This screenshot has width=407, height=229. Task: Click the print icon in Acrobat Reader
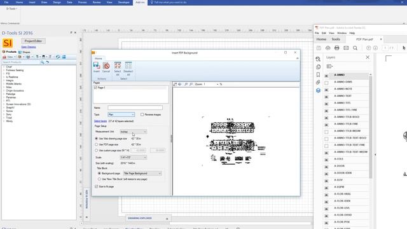(x=336, y=48)
